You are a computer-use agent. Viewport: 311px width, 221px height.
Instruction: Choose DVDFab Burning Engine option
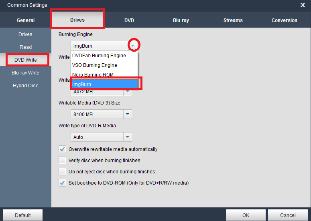[104, 56]
